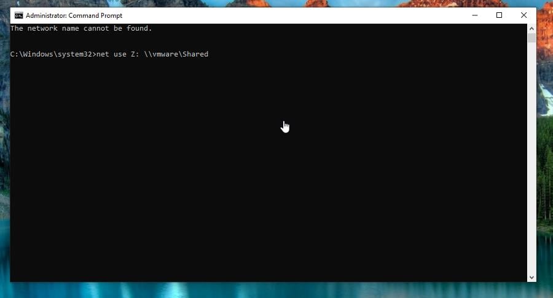Click the scrollbar up arrow
The height and width of the screenshot is (298, 553).
click(531, 28)
